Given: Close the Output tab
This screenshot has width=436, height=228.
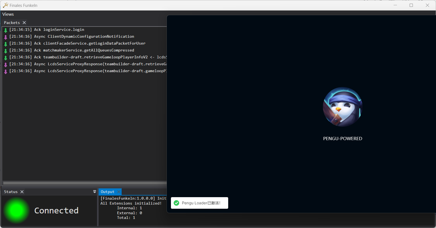Looking at the screenshot, I should pyautogui.click(x=119, y=192).
